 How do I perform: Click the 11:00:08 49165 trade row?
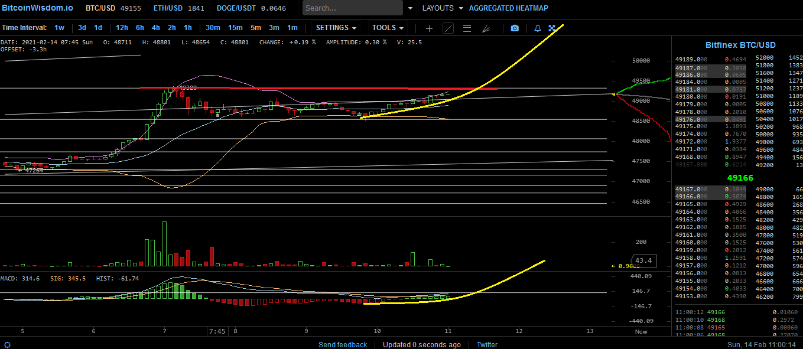tap(737, 327)
